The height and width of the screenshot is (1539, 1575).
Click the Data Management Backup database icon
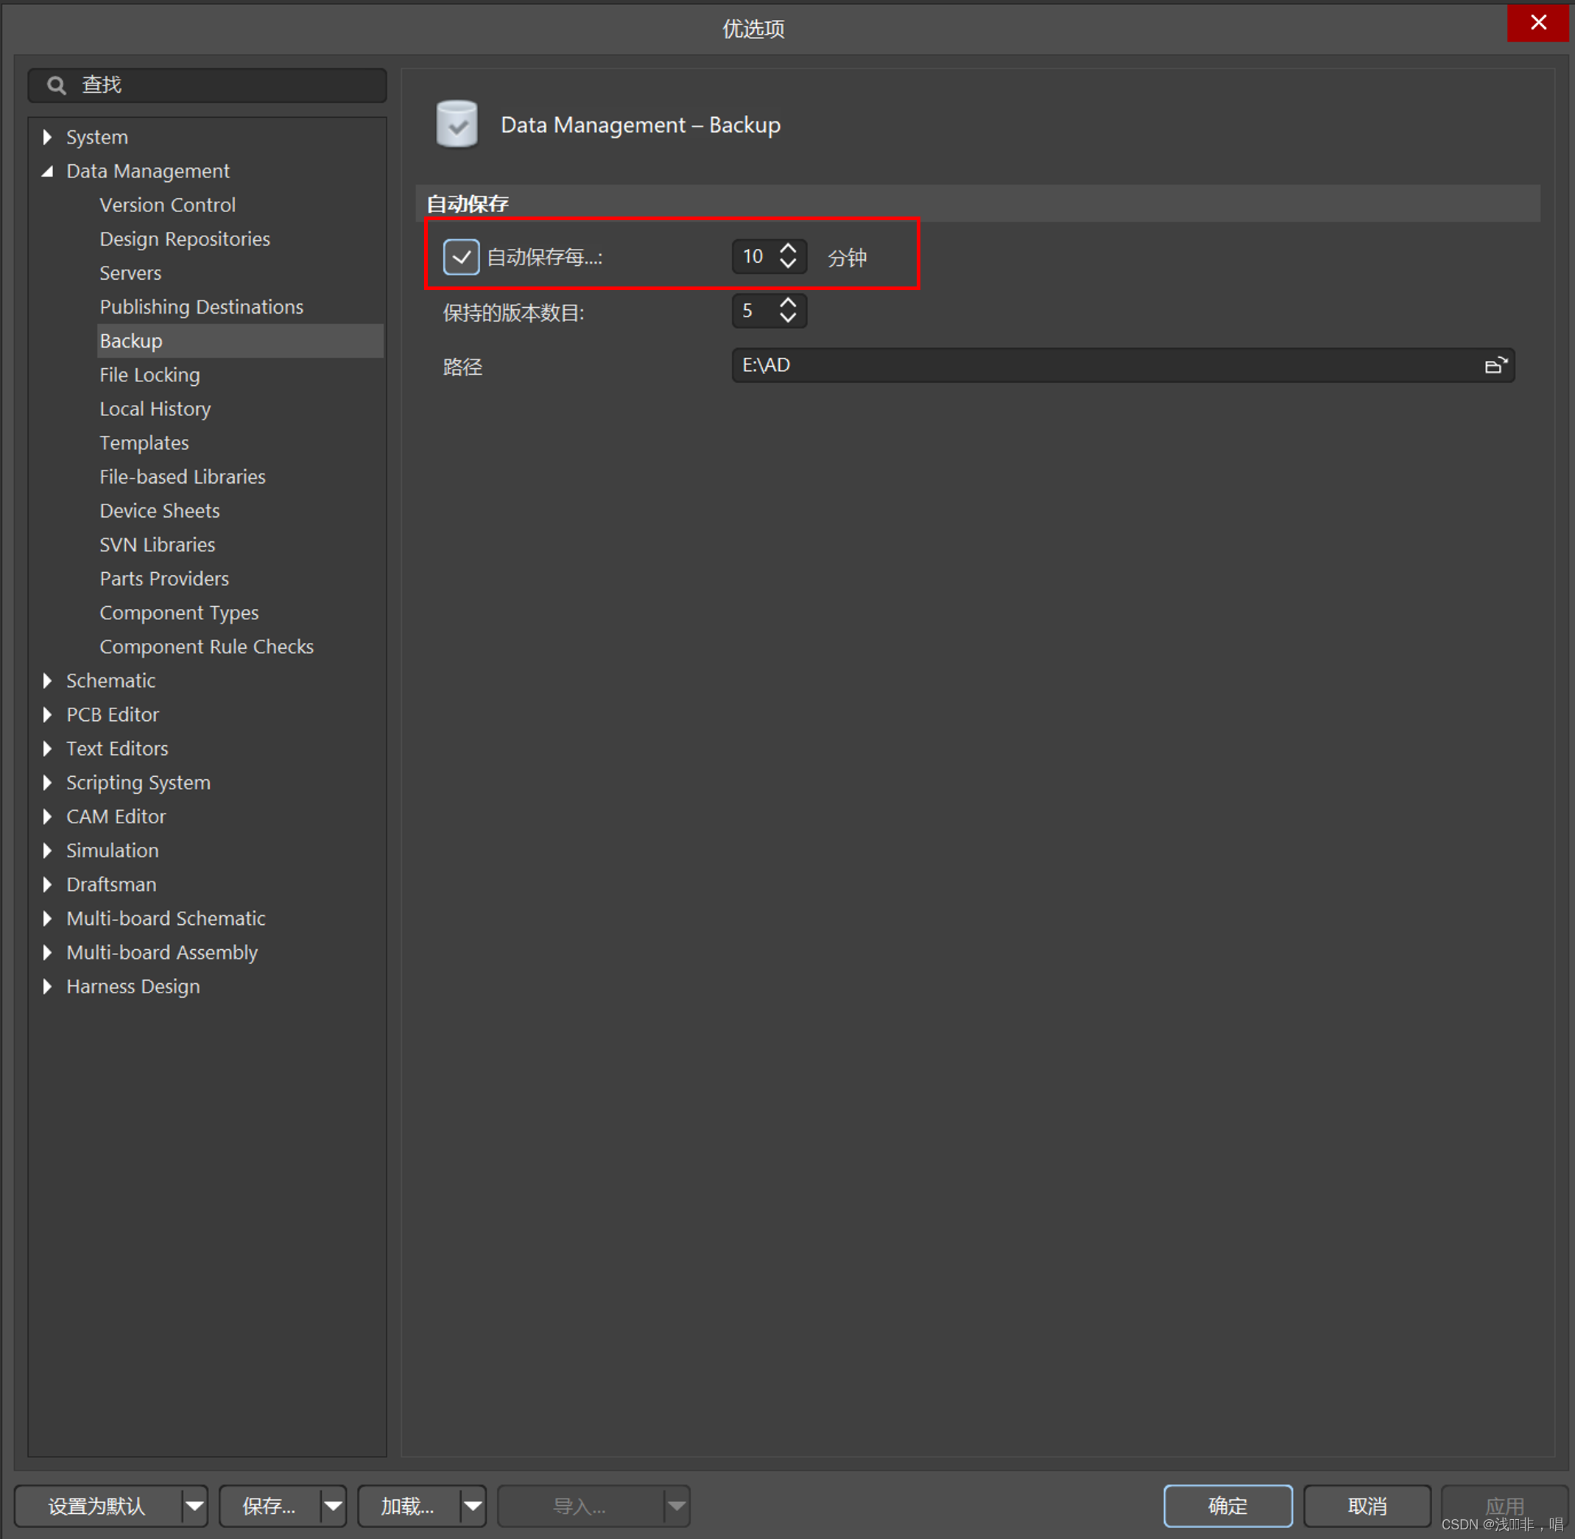tap(457, 124)
